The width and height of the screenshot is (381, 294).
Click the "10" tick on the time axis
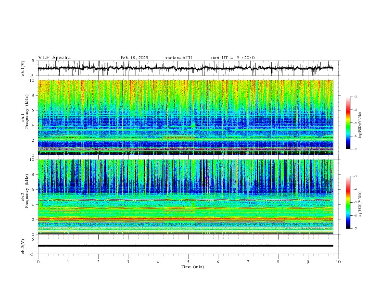pos(338,262)
